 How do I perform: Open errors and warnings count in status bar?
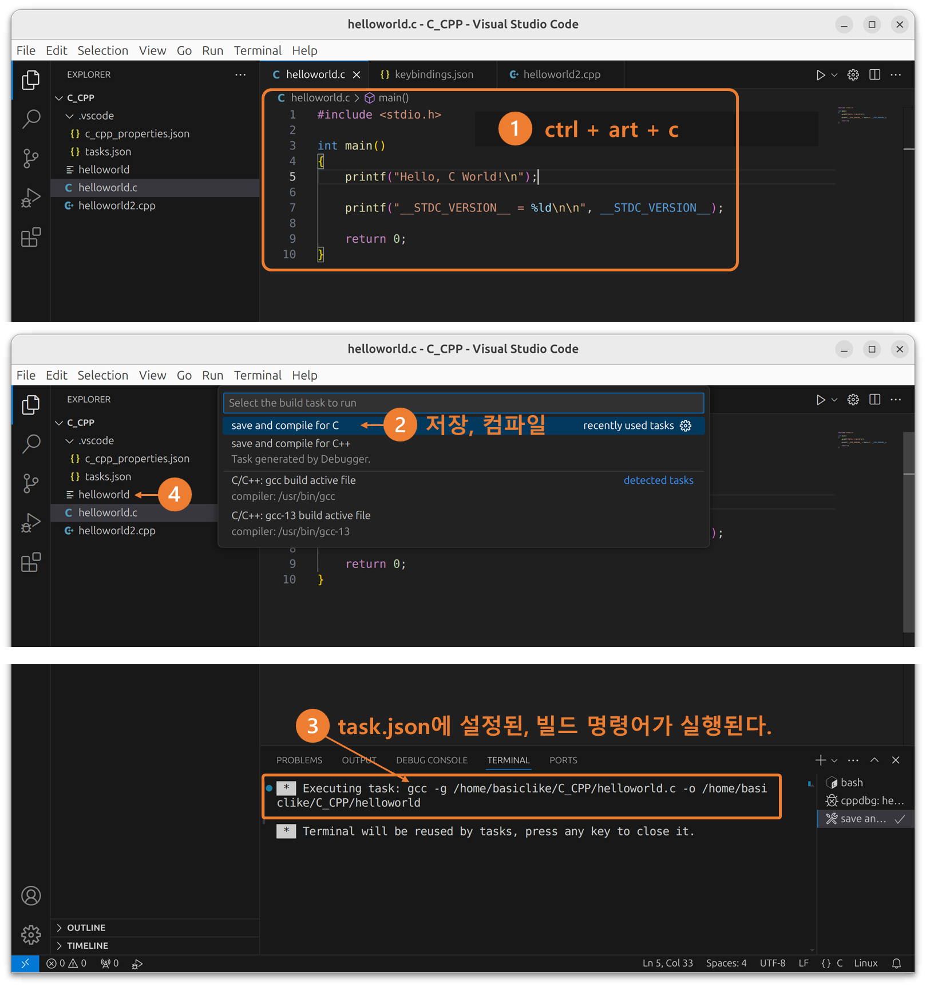(66, 963)
